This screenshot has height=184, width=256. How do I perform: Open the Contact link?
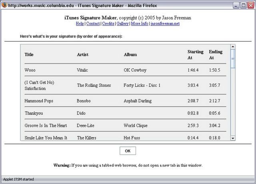pyautogui.click(x=93, y=24)
